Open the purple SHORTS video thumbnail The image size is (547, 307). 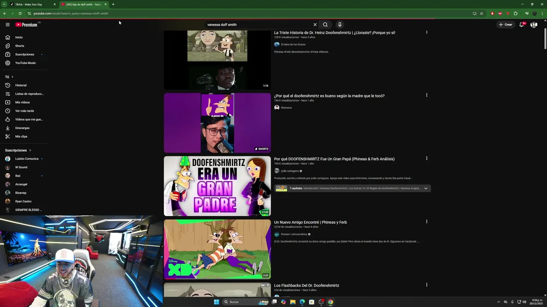(x=217, y=123)
